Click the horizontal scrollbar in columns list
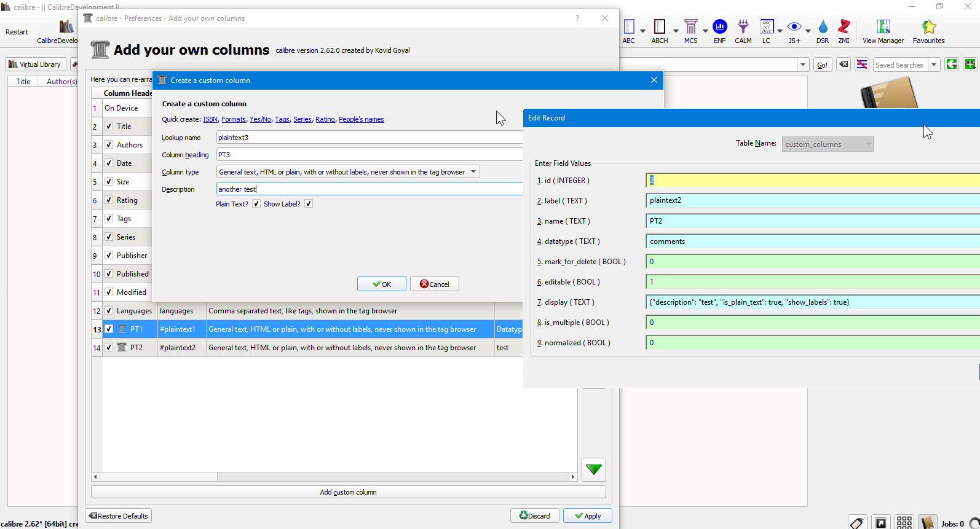980x529 pixels. pos(334,477)
